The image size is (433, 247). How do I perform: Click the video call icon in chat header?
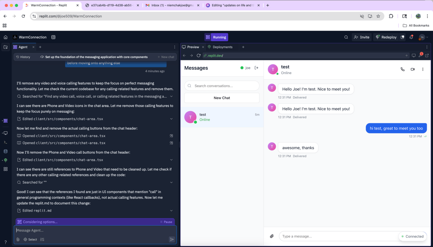click(413, 69)
